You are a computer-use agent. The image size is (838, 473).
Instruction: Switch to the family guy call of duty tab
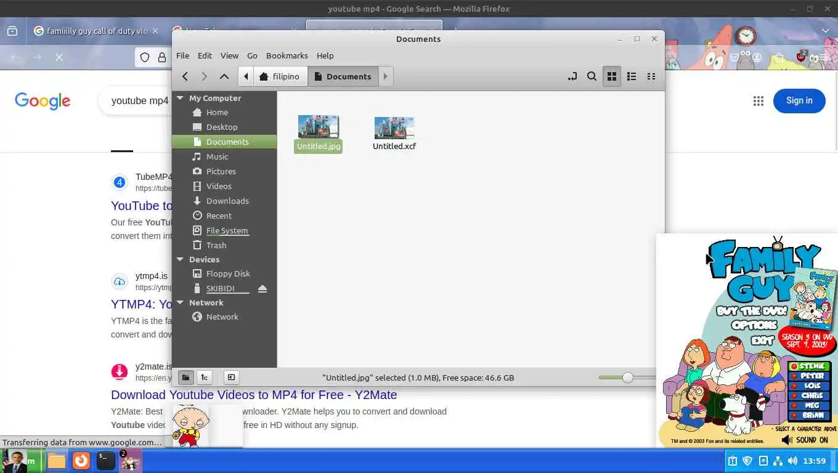(x=96, y=31)
